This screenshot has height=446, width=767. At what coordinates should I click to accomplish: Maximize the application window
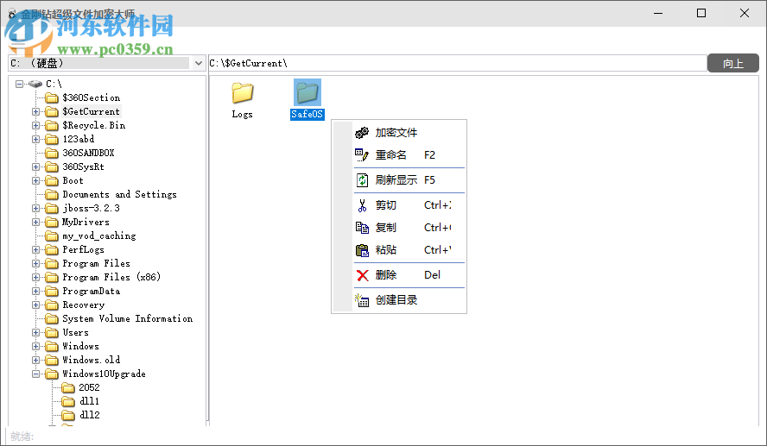[701, 13]
